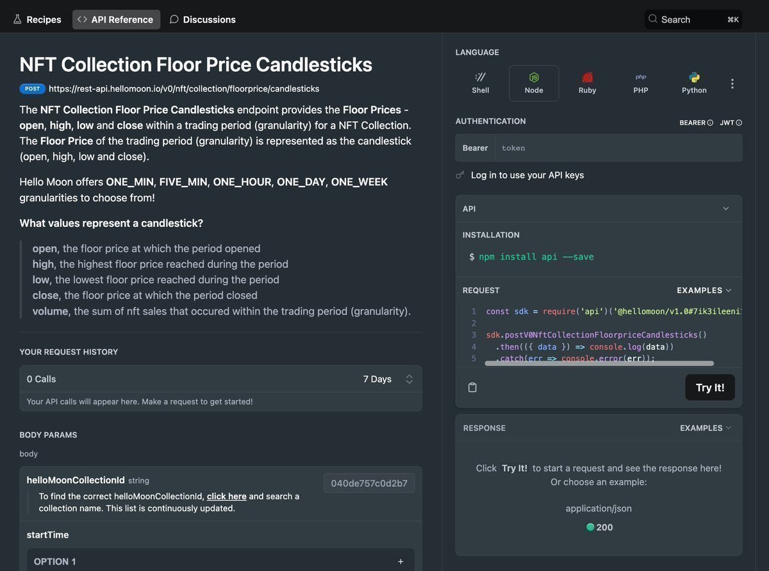
Task: Follow the 'click here' collection link
Action: pyautogui.click(x=227, y=496)
